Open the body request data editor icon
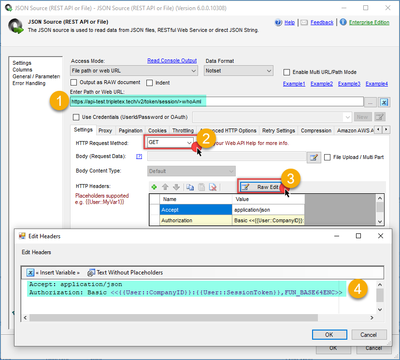The image size is (400, 360). tap(314, 157)
